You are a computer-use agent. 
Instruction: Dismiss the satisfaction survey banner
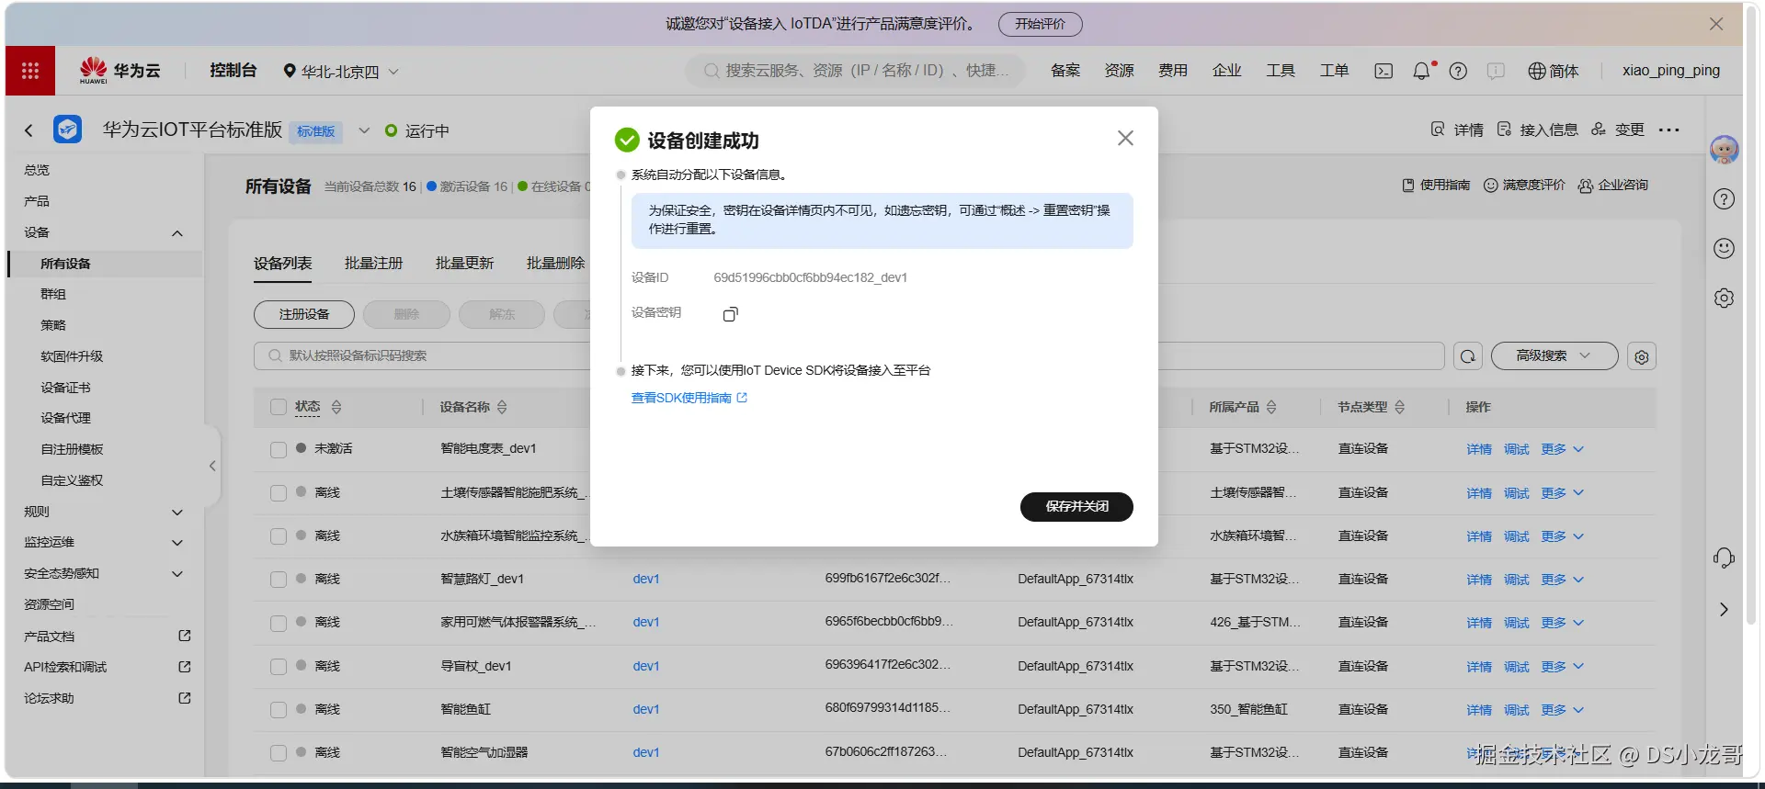coord(1715,24)
